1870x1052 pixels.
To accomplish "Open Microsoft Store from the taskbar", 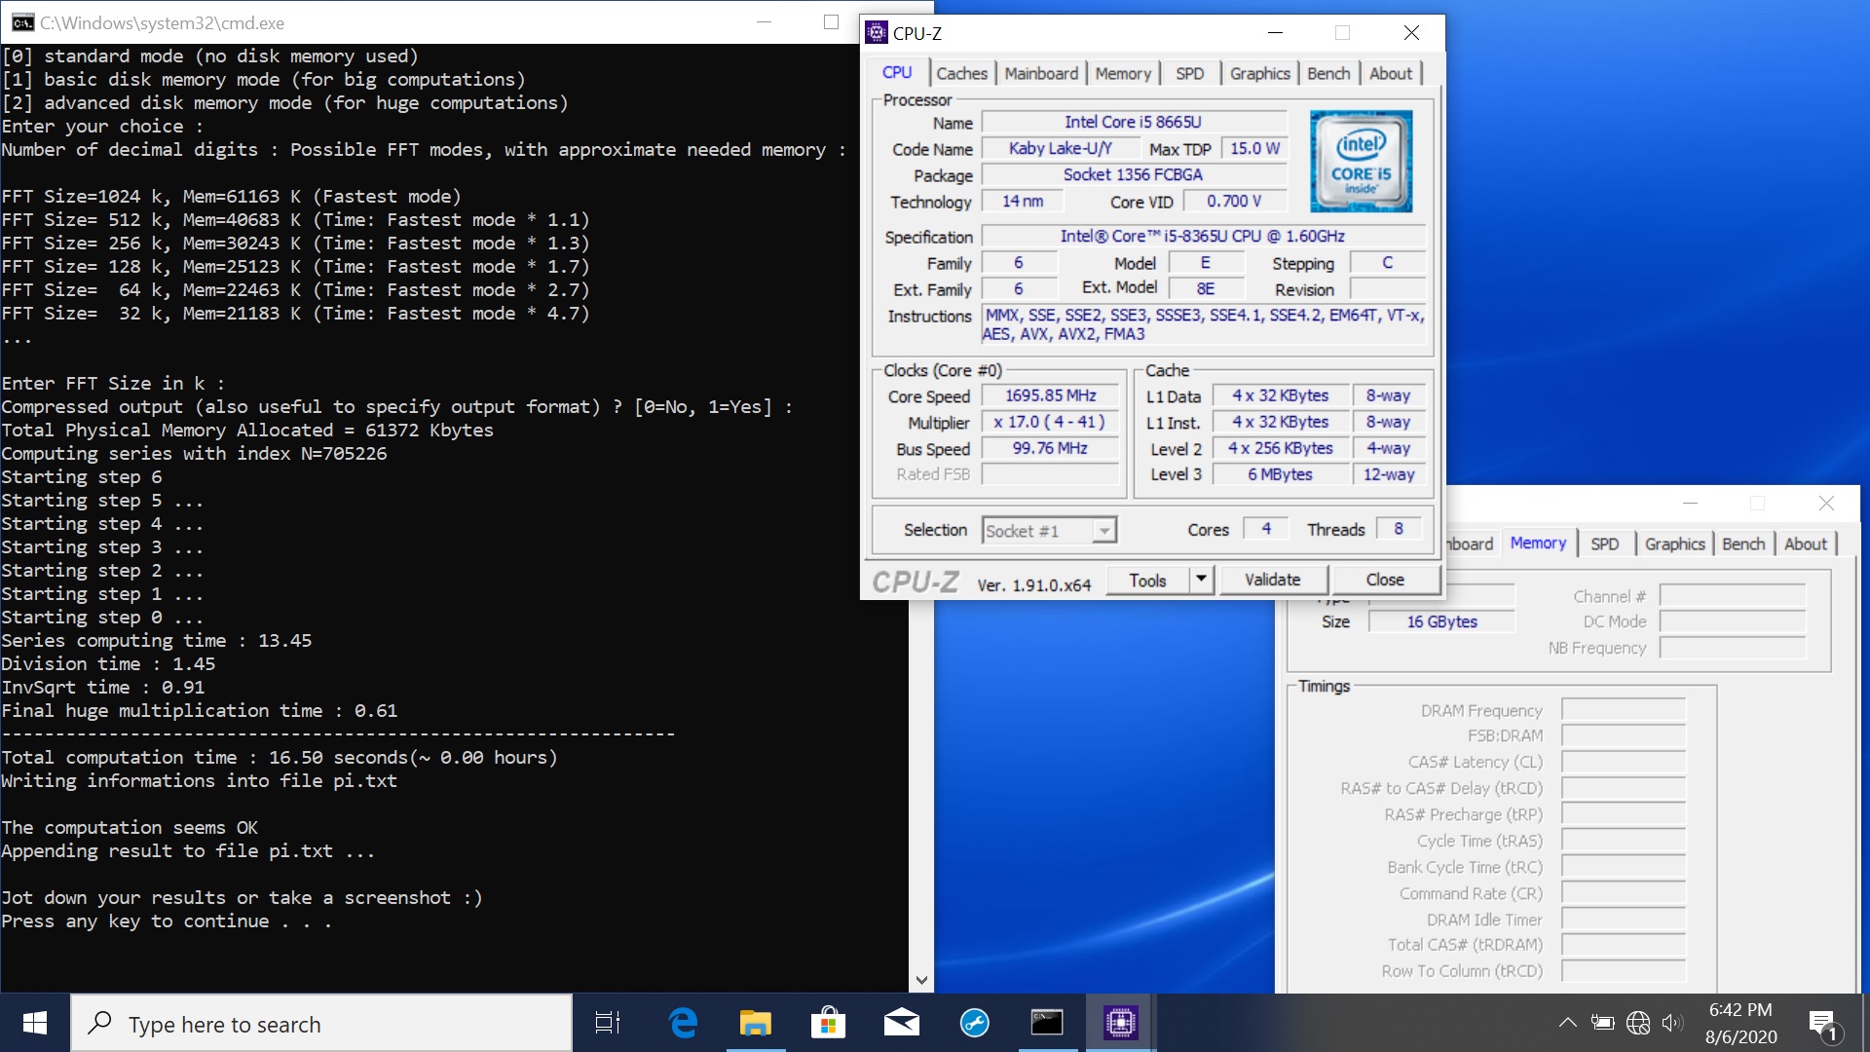I will pos(828,1023).
